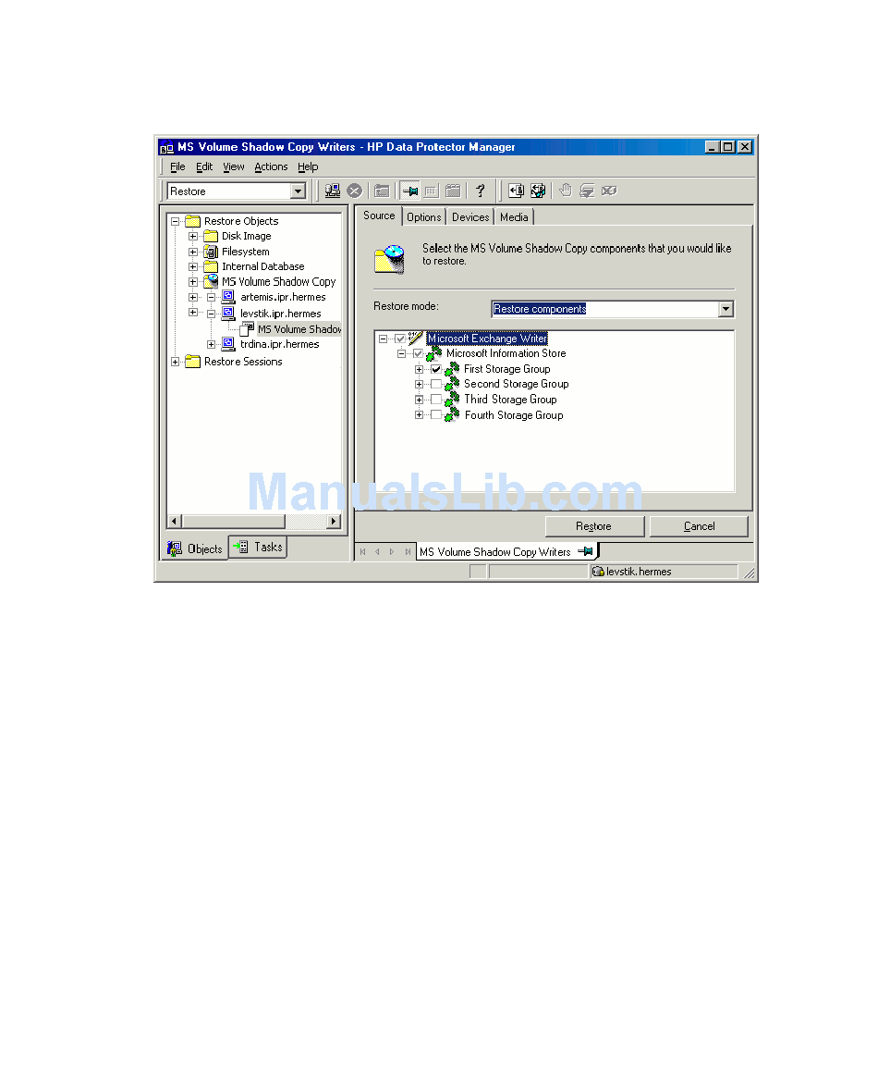The height and width of the screenshot is (1084, 878).
Task: Toggle the Microsoft Information Store checkbox
Action: pos(418,353)
